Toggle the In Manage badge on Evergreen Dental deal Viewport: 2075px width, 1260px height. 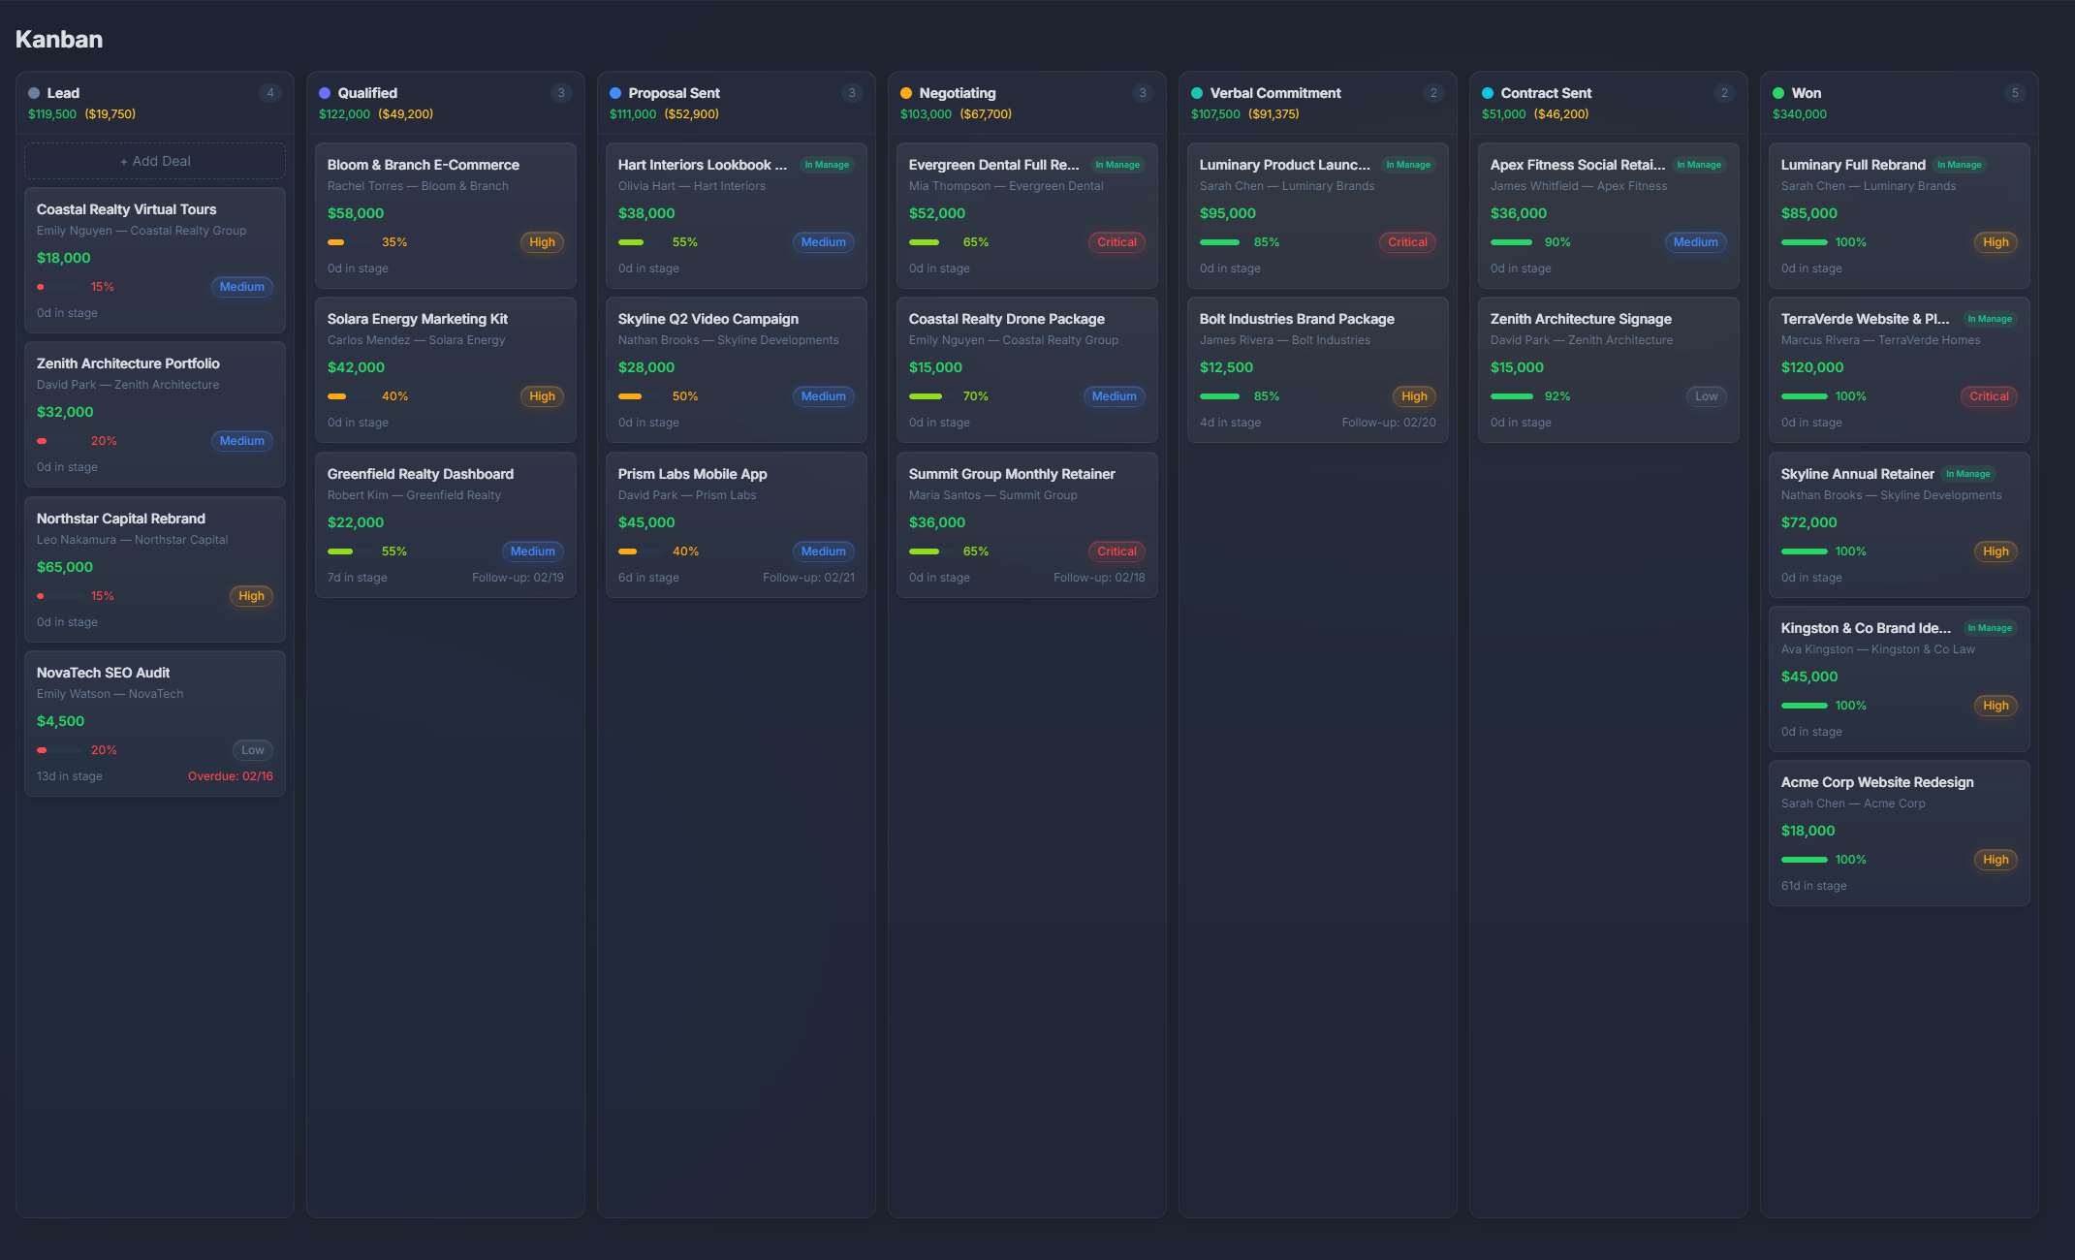pyautogui.click(x=1117, y=165)
